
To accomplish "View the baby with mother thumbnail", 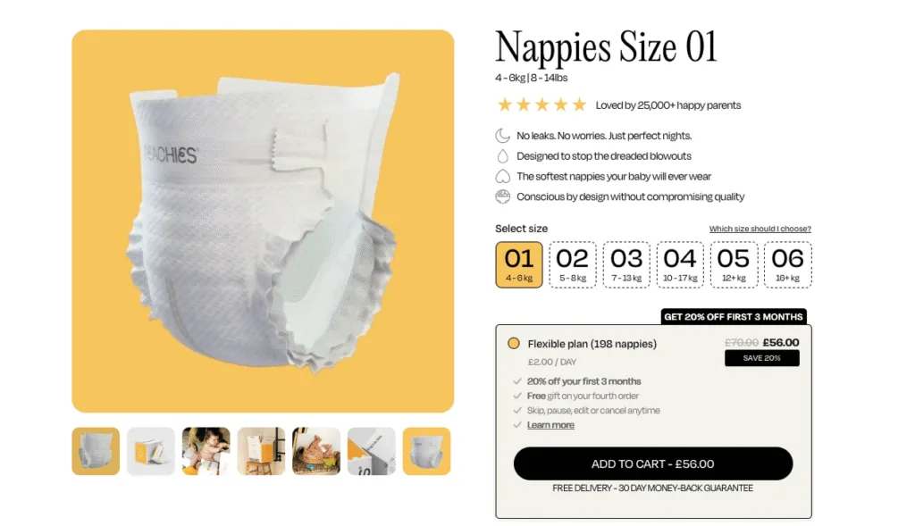I will (206, 451).
